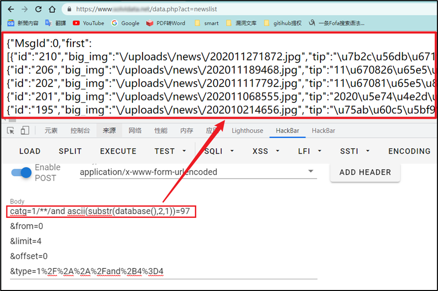Open the 翻譯 bookmark
The width and height of the screenshot is (438, 291).
point(56,23)
